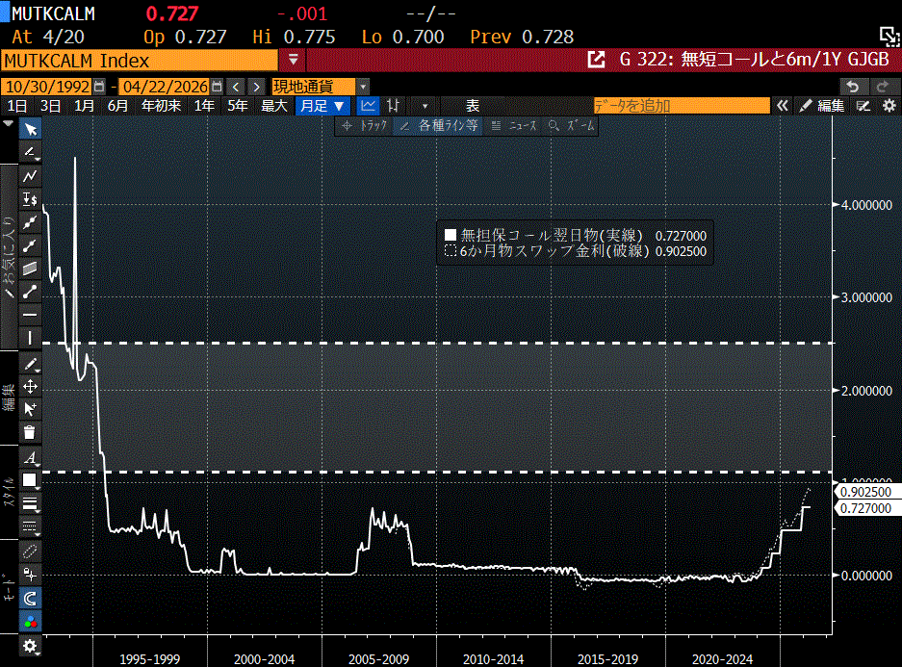Click the undo arrow button
Image resolution: width=902 pixels, height=667 pixels.
tap(852, 86)
